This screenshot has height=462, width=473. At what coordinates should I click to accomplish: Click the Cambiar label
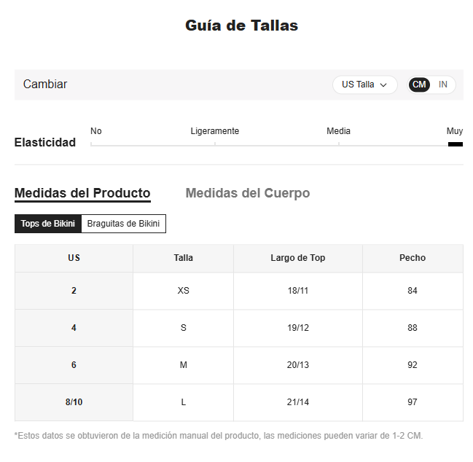tap(45, 84)
